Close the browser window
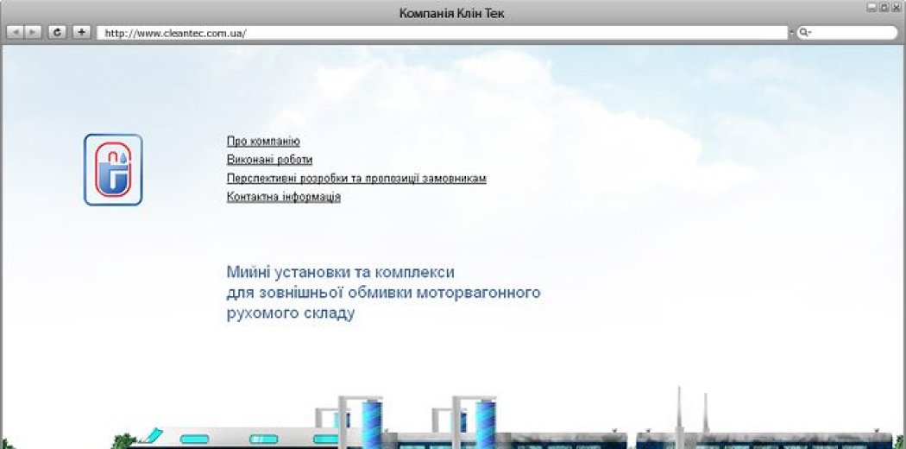The image size is (906, 449). (x=897, y=7)
